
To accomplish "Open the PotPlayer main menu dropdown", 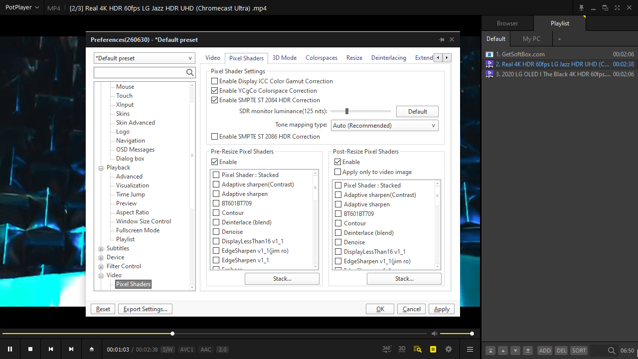I will coord(22,7).
